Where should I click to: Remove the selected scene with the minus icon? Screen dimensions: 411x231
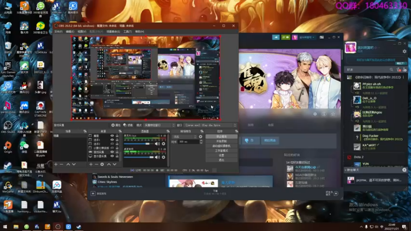pos(62,164)
